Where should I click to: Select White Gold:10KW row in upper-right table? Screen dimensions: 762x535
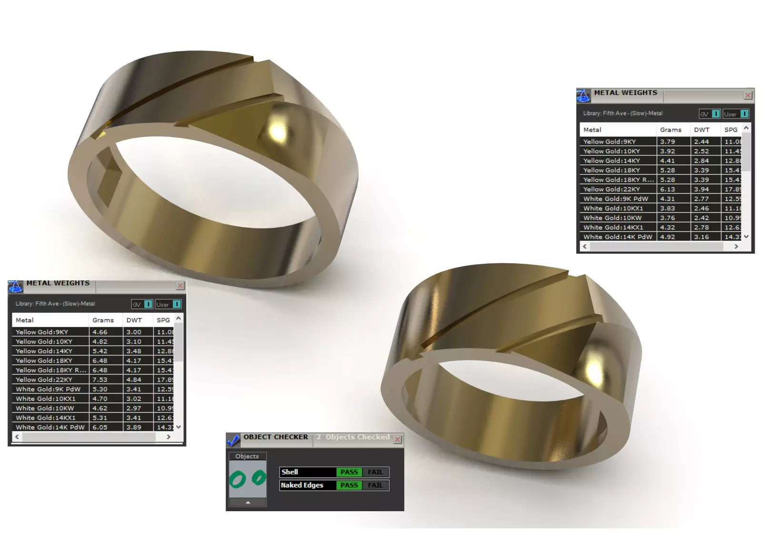click(x=661, y=218)
